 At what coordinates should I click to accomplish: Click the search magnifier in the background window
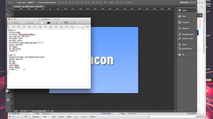click(x=200, y=16)
